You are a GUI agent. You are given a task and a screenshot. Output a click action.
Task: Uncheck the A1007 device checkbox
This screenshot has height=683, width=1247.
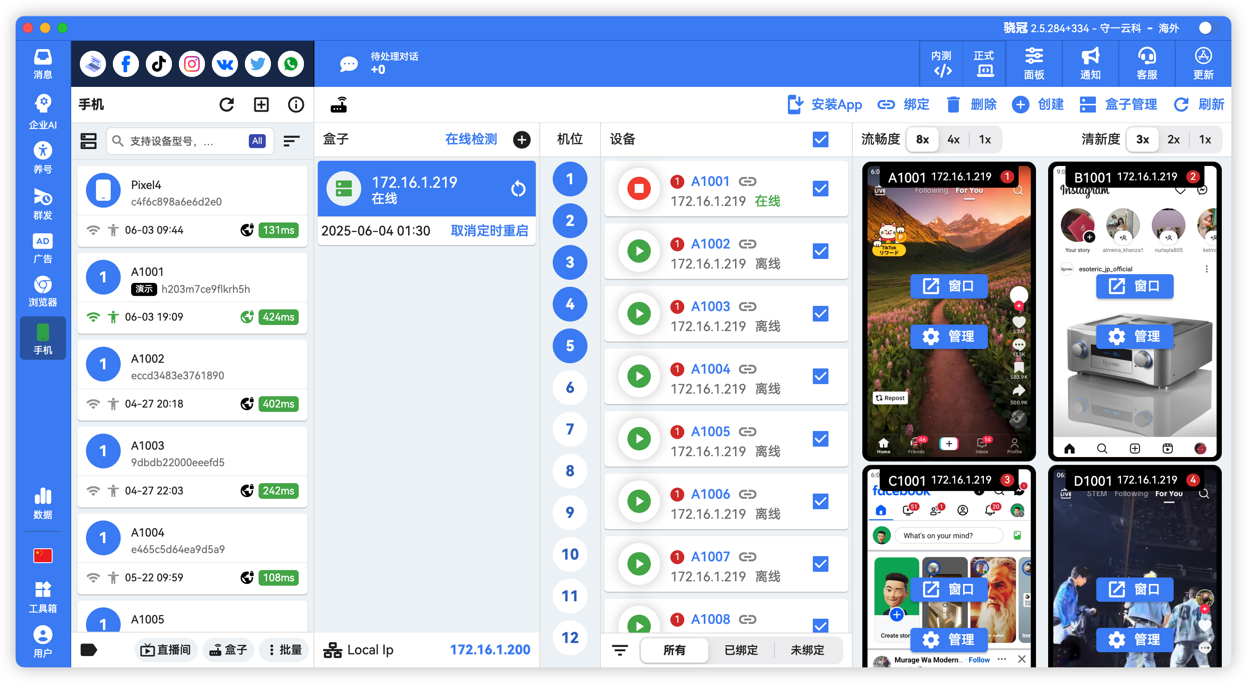tap(821, 564)
